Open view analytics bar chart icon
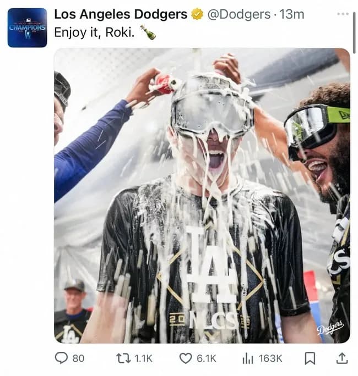The width and height of the screenshot is (358, 376). tap(248, 358)
